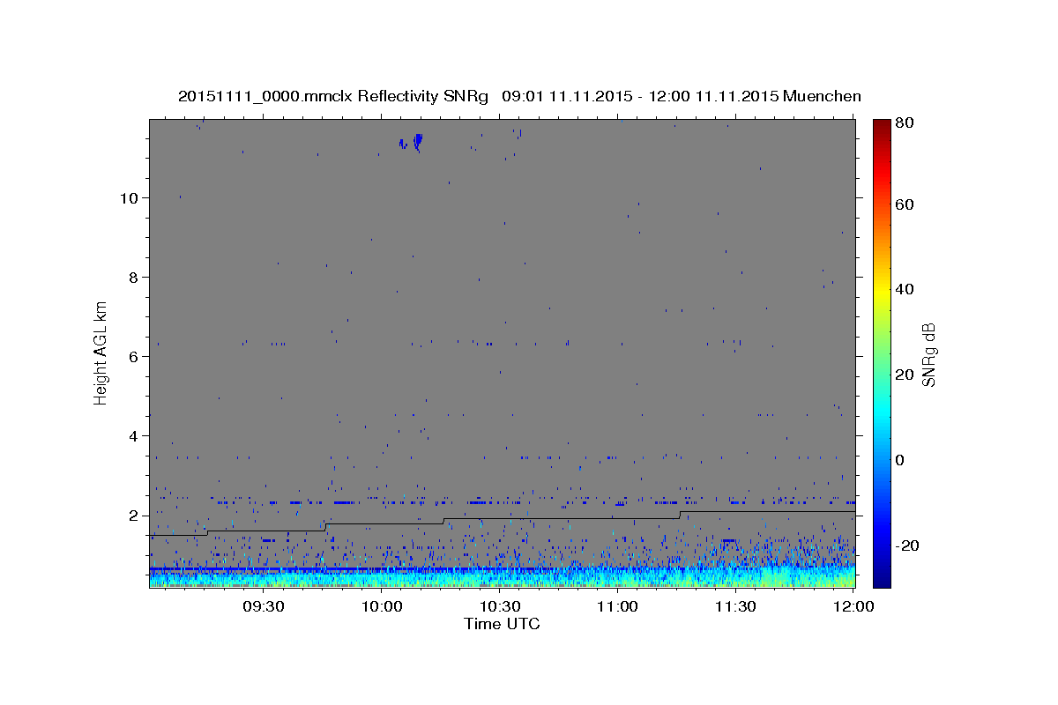Click the 12:00 time axis label
The width and height of the screenshot is (1058, 705).
click(x=853, y=607)
